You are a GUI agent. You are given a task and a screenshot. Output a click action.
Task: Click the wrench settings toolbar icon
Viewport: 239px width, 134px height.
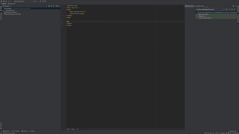coord(40,1)
